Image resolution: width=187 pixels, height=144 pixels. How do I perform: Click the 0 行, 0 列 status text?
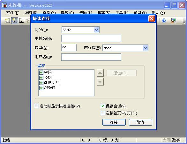coord(109,140)
